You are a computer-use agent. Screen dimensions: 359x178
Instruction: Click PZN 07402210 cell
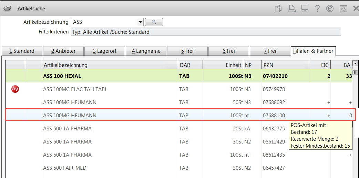coord(275,76)
